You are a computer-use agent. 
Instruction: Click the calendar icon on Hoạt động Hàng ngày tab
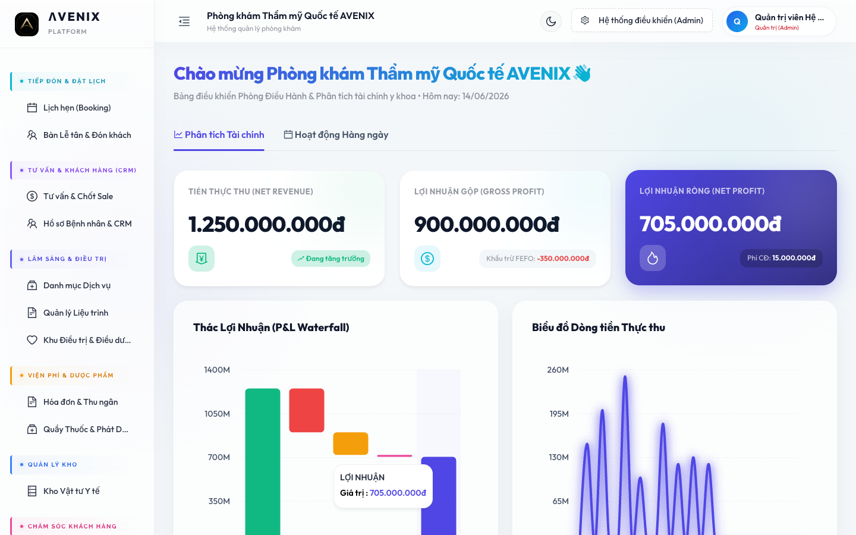[288, 134]
